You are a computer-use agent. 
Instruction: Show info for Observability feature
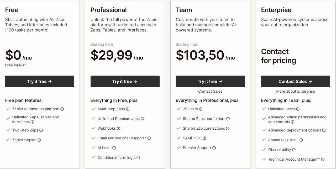click(294, 150)
